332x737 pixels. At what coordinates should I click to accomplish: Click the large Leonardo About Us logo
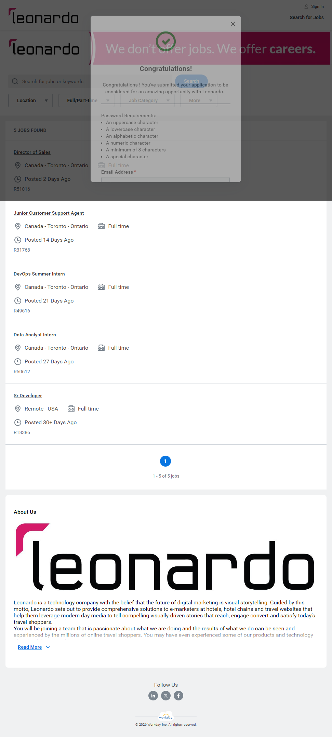[x=165, y=557]
